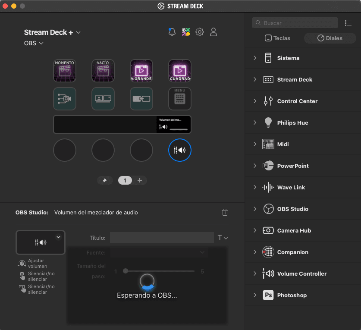Click the Sistema computer tower icon
This screenshot has height=330, width=361.
[x=268, y=58]
